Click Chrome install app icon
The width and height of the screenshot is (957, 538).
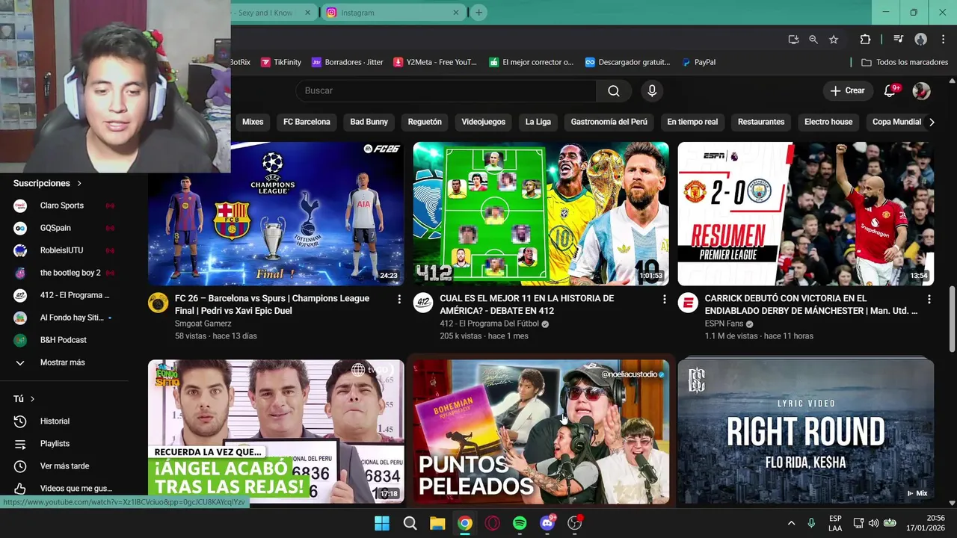tap(793, 40)
